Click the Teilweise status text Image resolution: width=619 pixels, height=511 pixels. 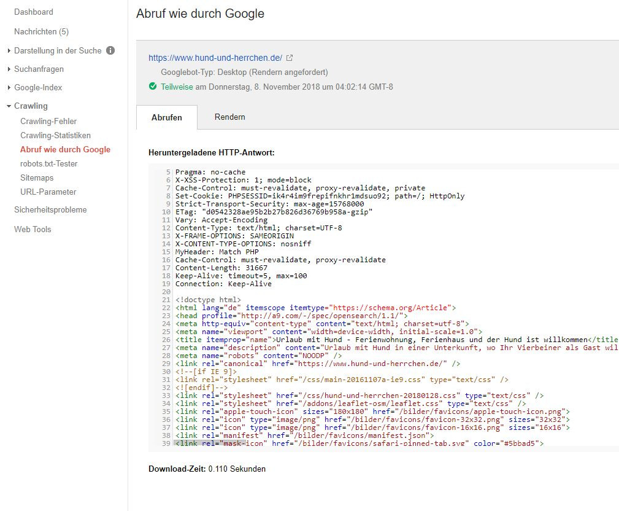(x=177, y=87)
